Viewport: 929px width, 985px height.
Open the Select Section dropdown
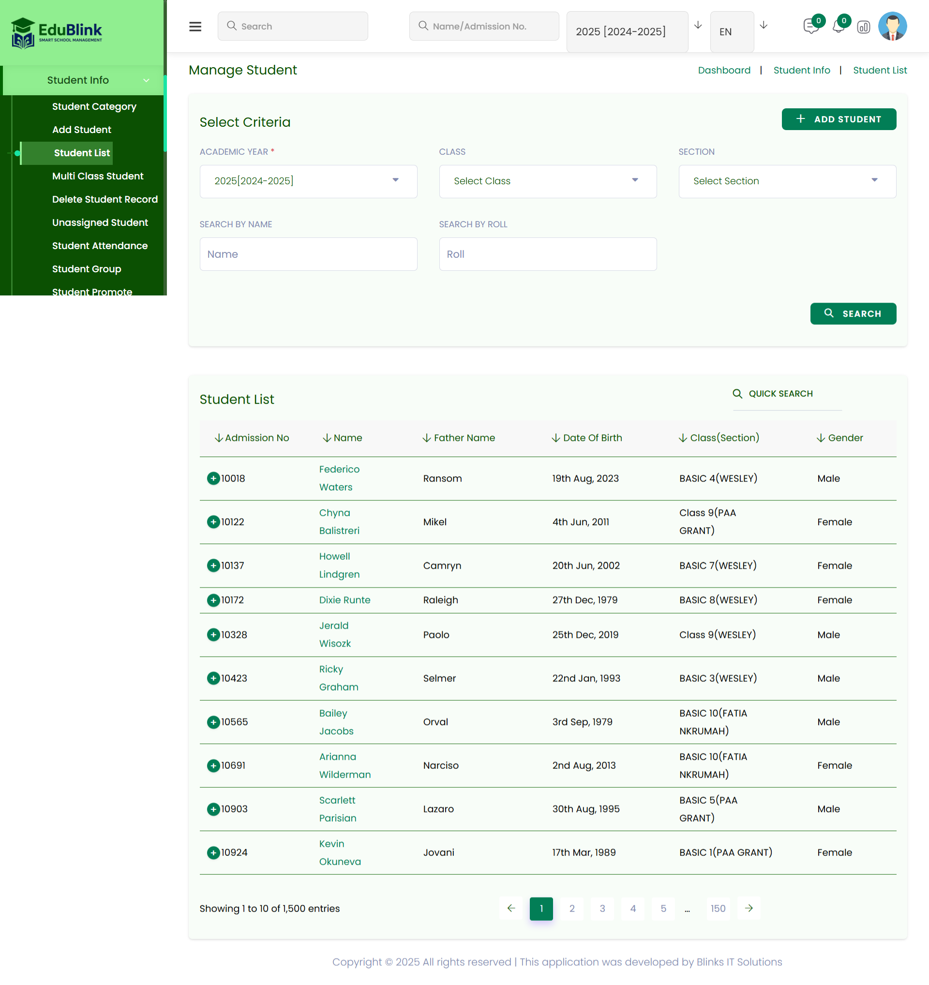[x=787, y=181]
